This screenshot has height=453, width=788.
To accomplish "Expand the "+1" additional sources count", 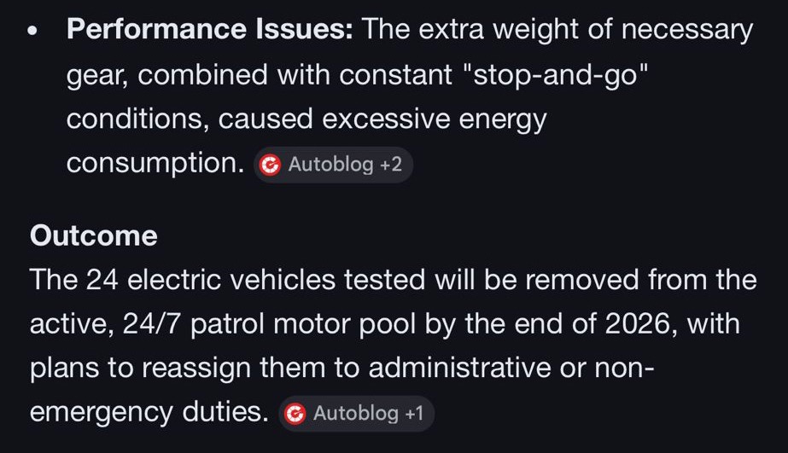I will pyautogui.click(x=414, y=414).
